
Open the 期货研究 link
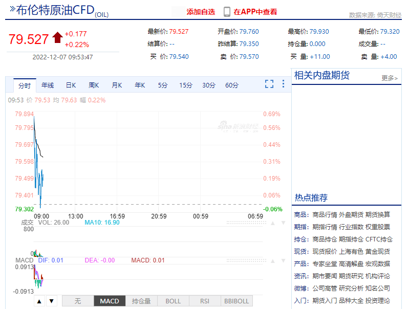point(351,276)
